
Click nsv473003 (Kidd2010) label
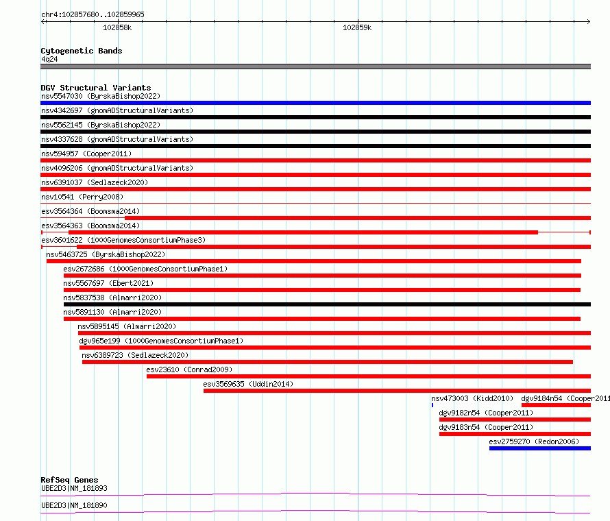pyautogui.click(x=472, y=398)
